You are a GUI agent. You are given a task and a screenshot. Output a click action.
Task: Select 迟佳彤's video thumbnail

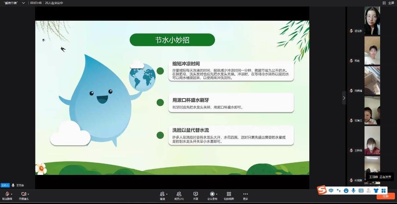(x=372, y=20)
